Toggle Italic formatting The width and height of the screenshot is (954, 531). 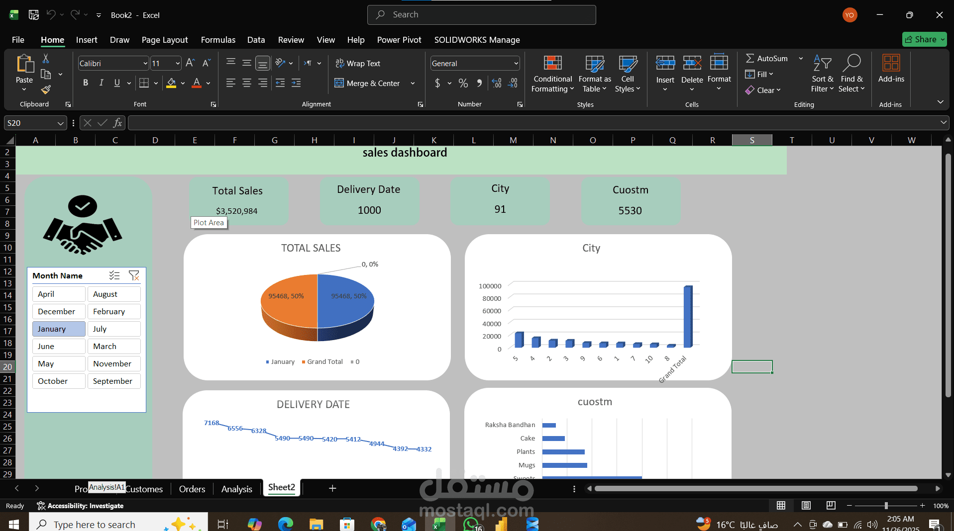[x=102, y=83]
